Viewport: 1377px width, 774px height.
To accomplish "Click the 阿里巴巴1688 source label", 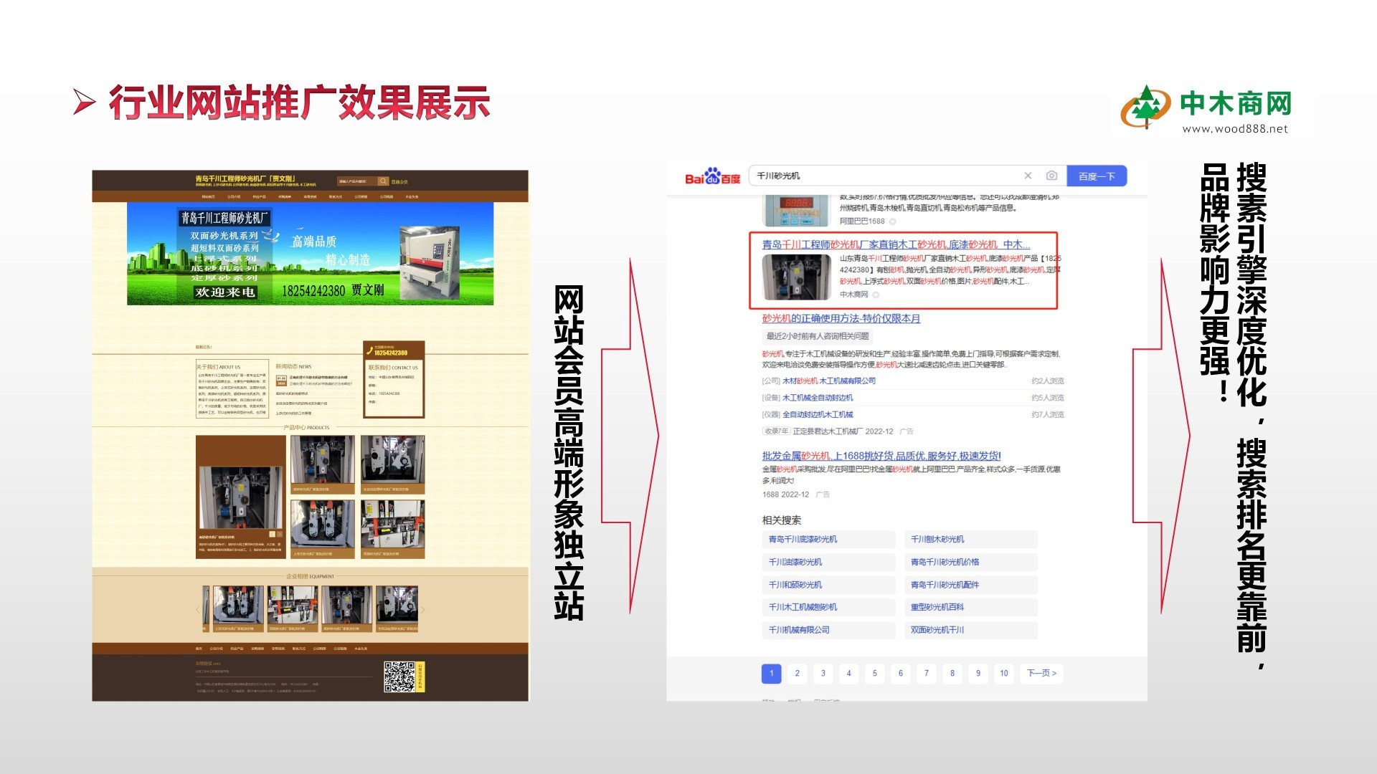I will (862, 221).
